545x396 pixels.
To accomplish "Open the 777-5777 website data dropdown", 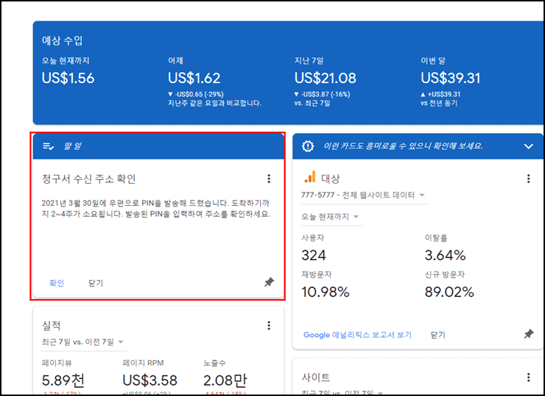I will tap(363, 195).
